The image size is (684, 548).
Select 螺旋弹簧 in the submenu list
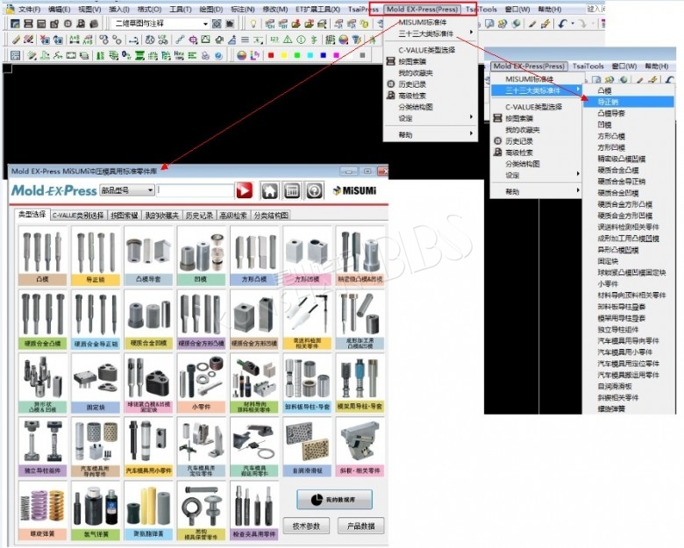point(611,409)
